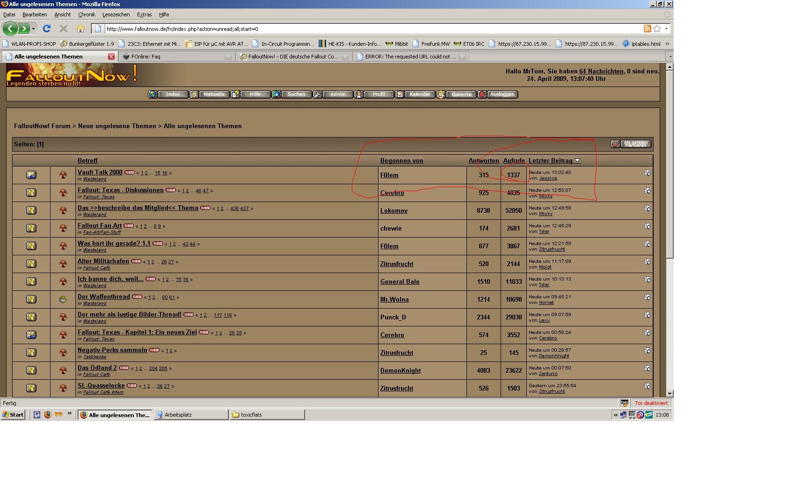Click the URL address bar field
This screenshot has width=786, height=491.
tap(370, 29)
